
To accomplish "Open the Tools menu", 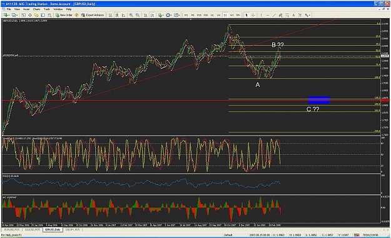I will point(47,9).
